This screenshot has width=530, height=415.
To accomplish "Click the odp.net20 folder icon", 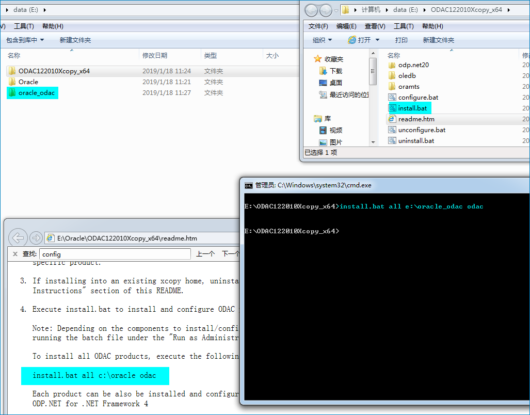I will (392, 65).
